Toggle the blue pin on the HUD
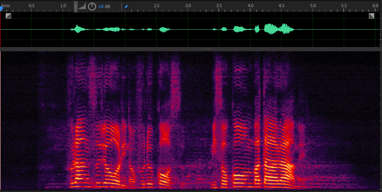Viewport: 382px width, 192px height. (126, 7)
